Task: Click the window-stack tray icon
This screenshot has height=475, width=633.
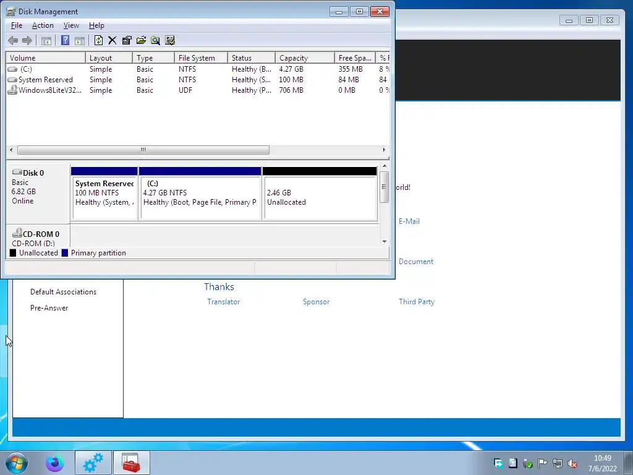Action: [513, 463]
